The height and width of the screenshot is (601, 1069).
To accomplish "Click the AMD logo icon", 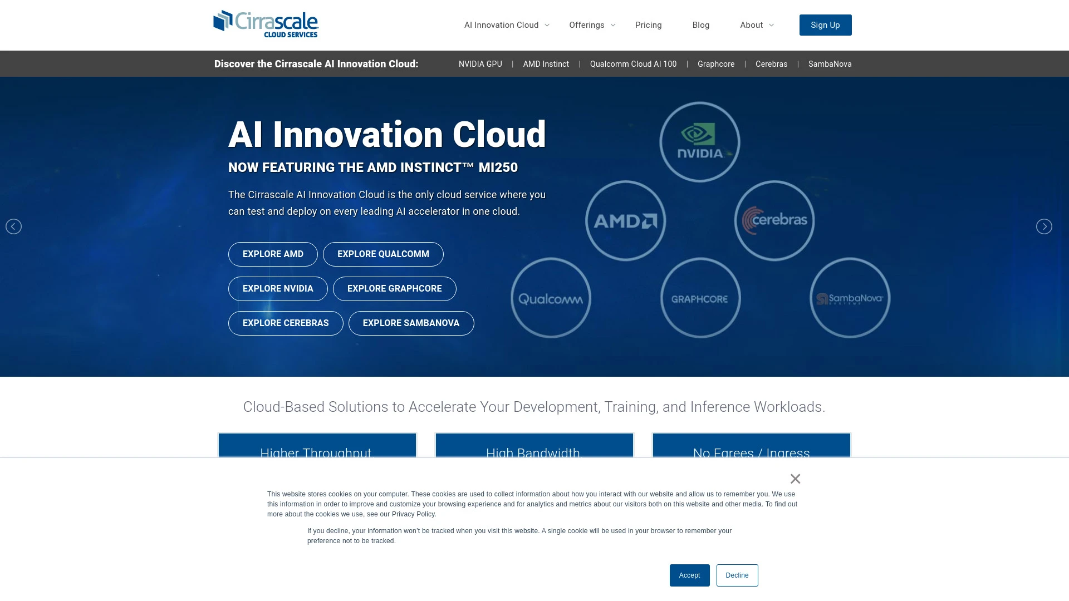I will pyautogui.click(x=626, y=220).
